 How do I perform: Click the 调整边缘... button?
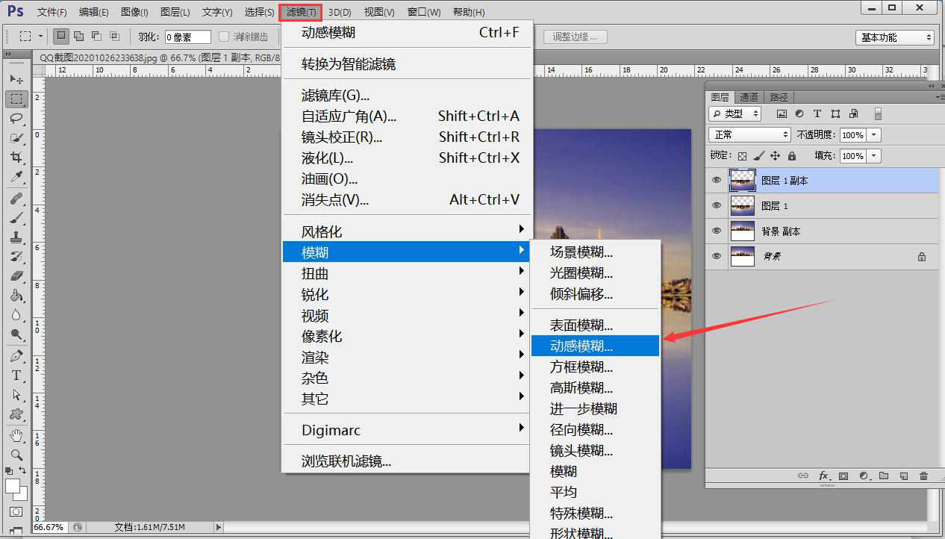pos(575,37)
